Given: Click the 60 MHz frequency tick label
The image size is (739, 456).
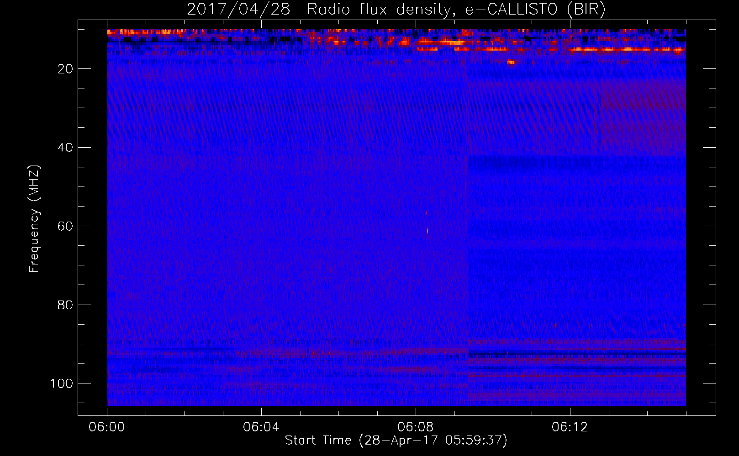Looking at the screenshot, I should tap(65, 226).
